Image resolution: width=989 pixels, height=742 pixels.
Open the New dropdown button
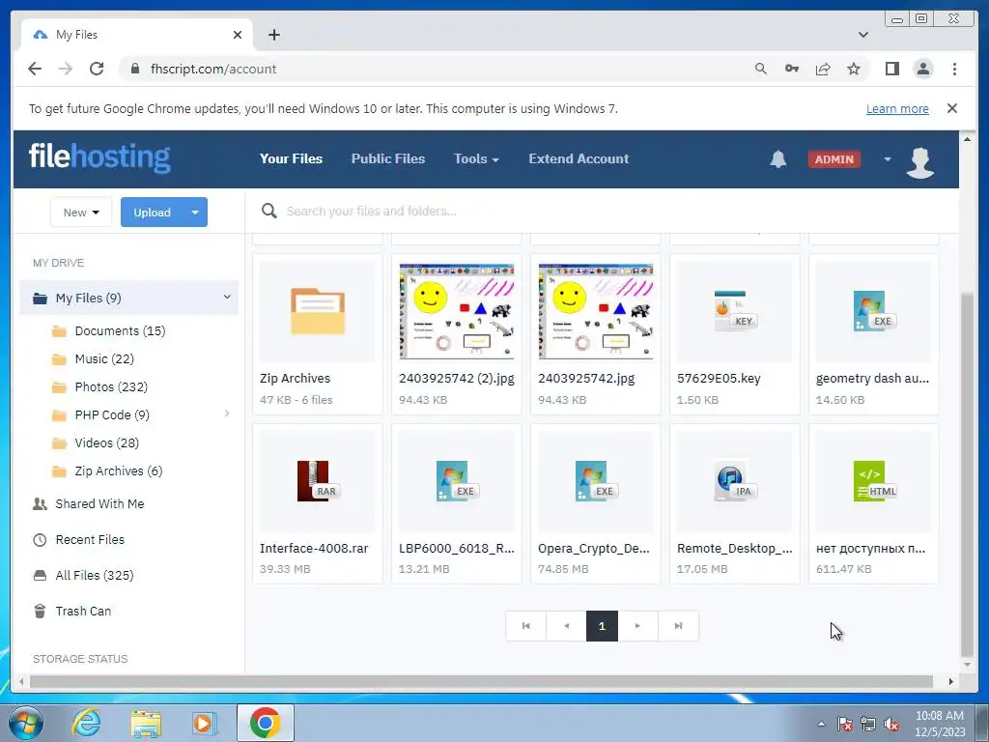(x=81, y=212)
